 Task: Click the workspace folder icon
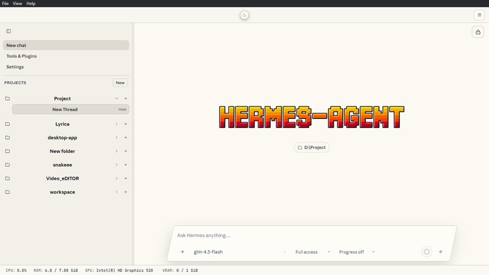[x=7, y=192]
